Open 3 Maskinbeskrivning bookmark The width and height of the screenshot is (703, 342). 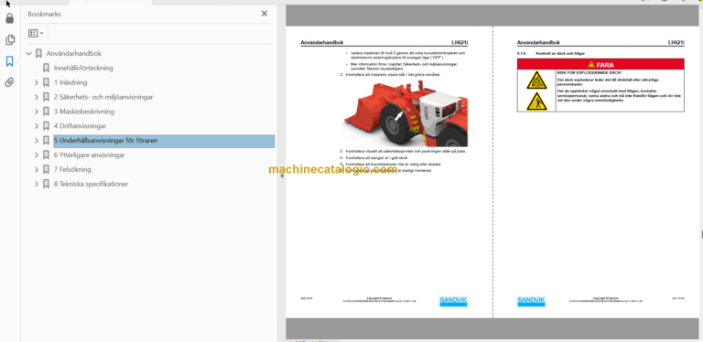[x=84, y=112]
